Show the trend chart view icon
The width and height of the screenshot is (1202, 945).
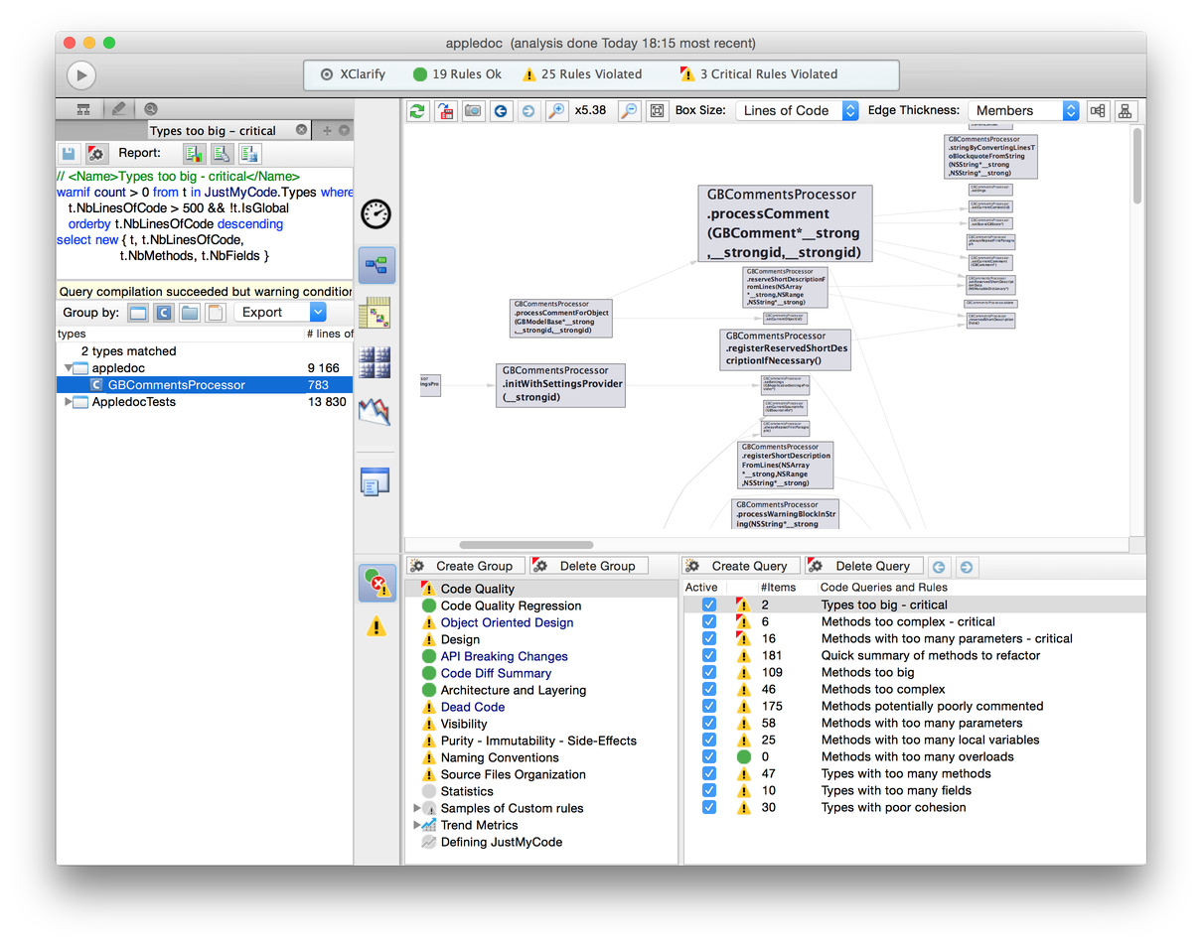coord(376,411)
